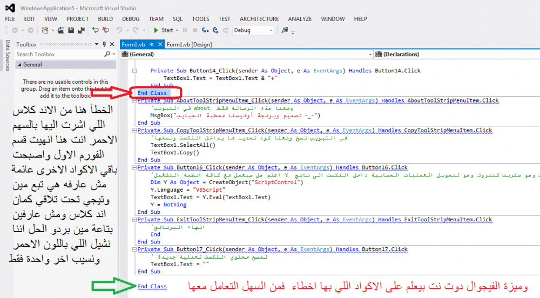Click the Step Into icon

click(205, 30)
